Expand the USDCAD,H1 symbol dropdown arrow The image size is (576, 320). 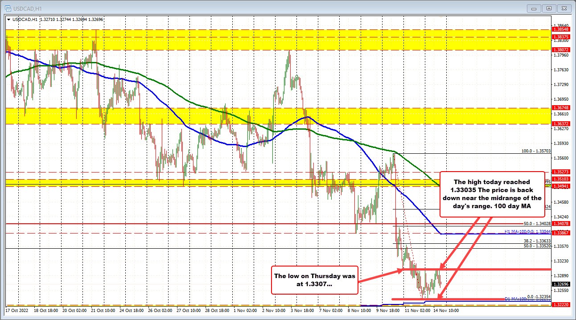pyautogui.click(x=9, y=20)
